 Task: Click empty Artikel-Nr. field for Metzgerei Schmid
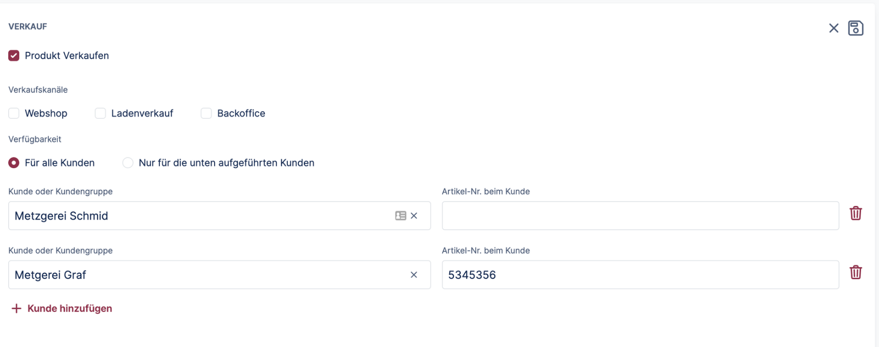640,216
